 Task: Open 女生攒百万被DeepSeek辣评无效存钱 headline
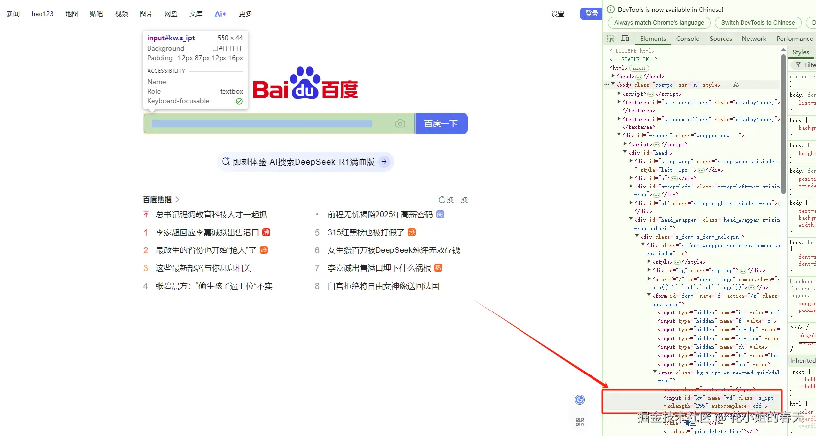point(394,250)
